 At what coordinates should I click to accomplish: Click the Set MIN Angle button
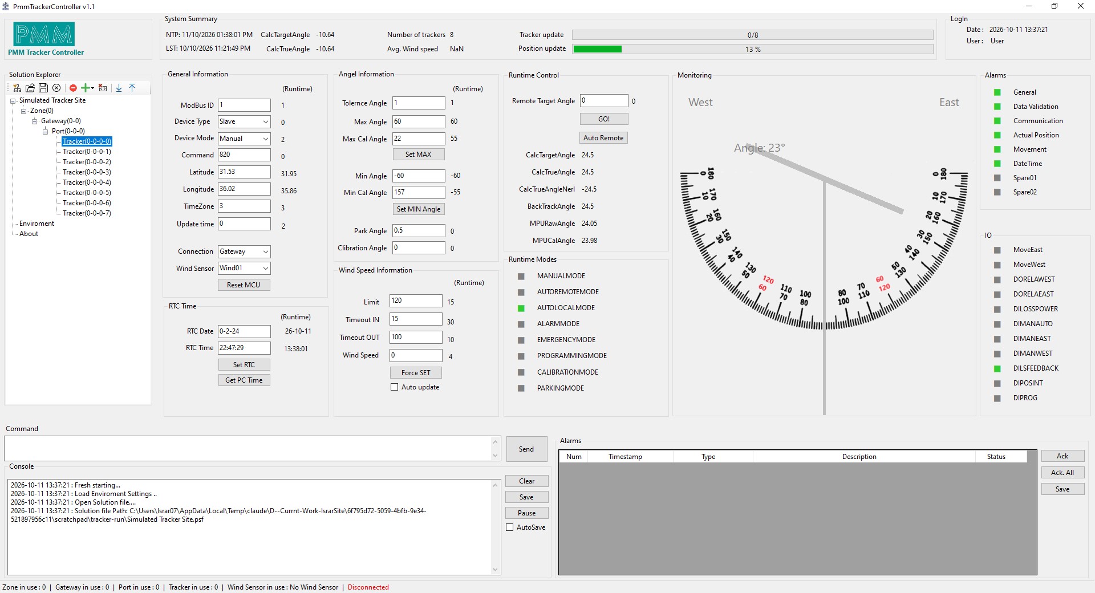[x=419, y=209]
